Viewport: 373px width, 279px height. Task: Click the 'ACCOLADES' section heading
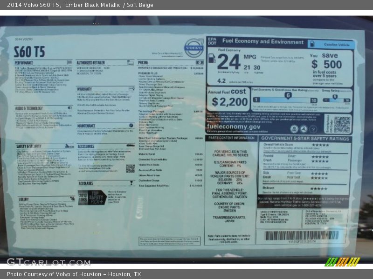coord(86,183)
